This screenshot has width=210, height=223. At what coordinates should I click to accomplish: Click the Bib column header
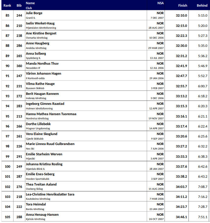click(19, 5)
